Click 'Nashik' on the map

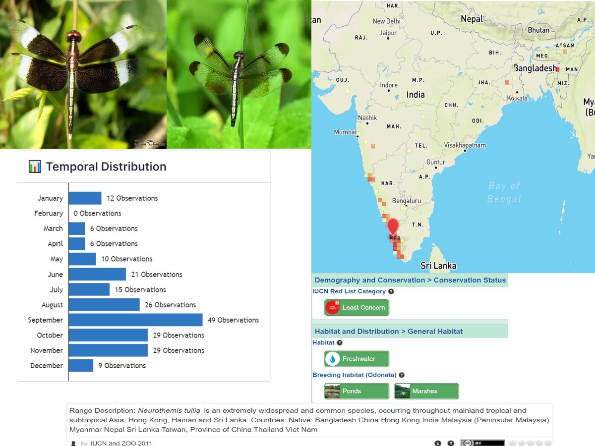367,118
